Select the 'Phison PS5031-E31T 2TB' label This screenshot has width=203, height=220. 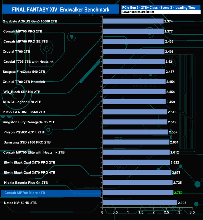tap(24, 132)
